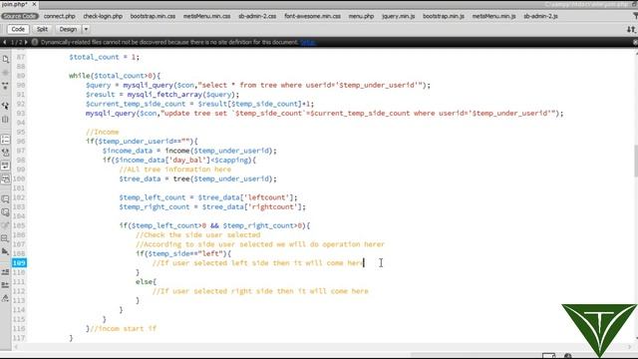Open font-awesome.min.css related file

[312, 16]
